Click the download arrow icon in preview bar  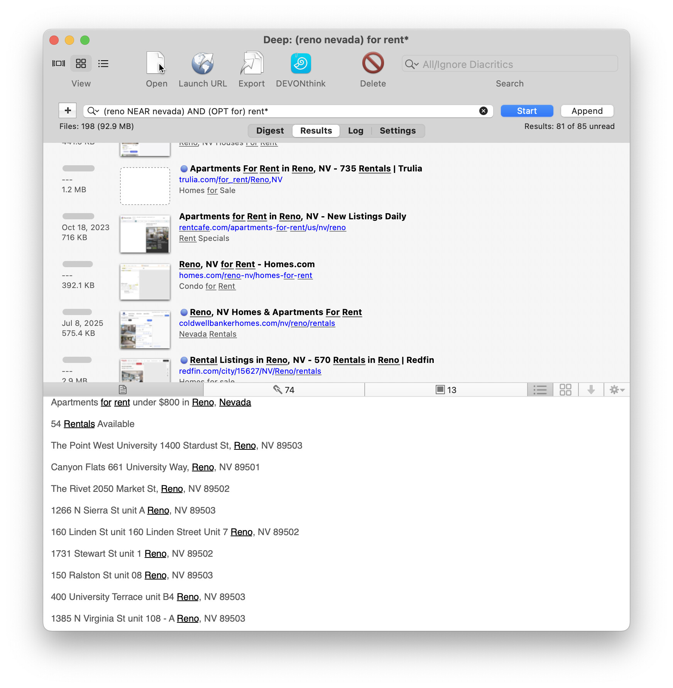click(591, 390)
